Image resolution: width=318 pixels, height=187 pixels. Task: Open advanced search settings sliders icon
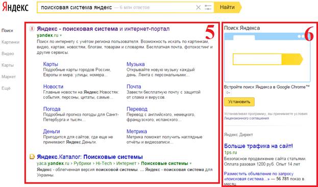(208, 8)
